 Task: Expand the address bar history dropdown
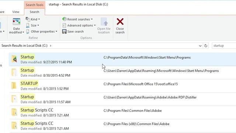(x=200, y=46)
